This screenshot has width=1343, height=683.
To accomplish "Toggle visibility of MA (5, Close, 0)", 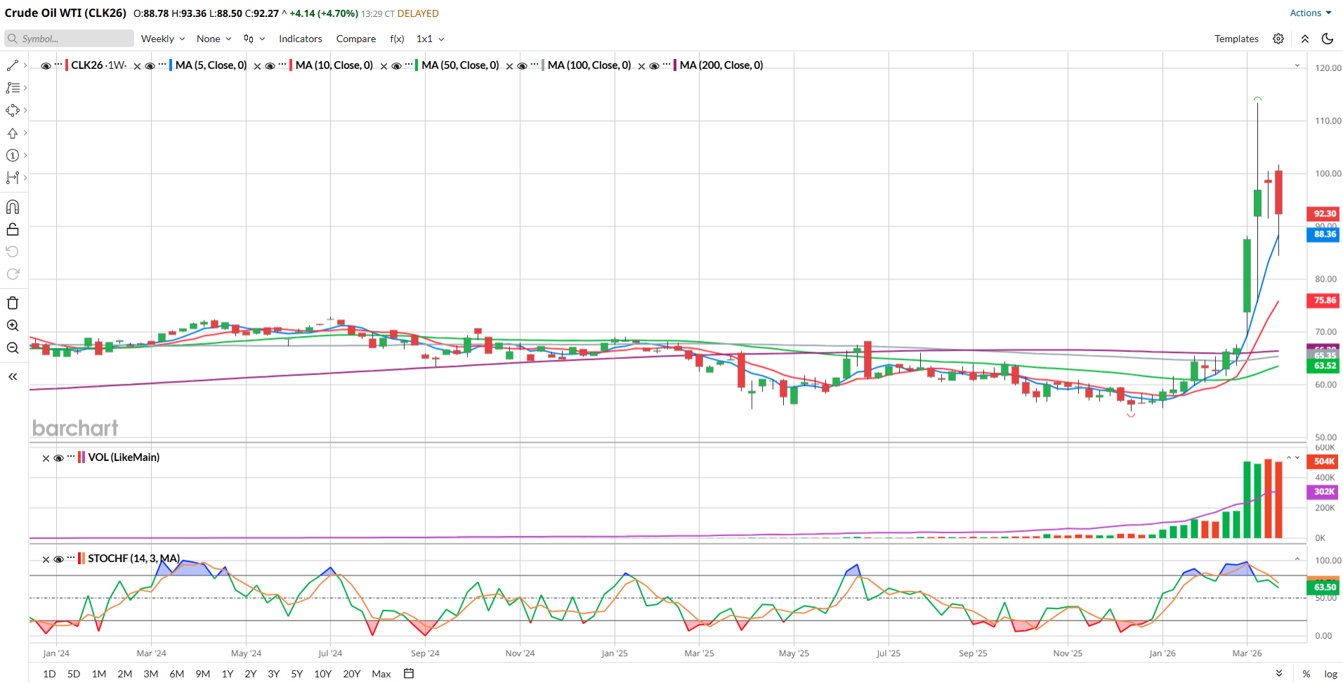I will coord(150,65).
